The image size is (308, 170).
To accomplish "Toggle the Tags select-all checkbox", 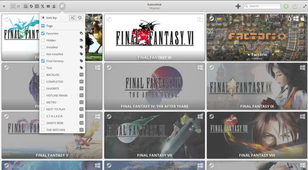I will click(43, 26).
